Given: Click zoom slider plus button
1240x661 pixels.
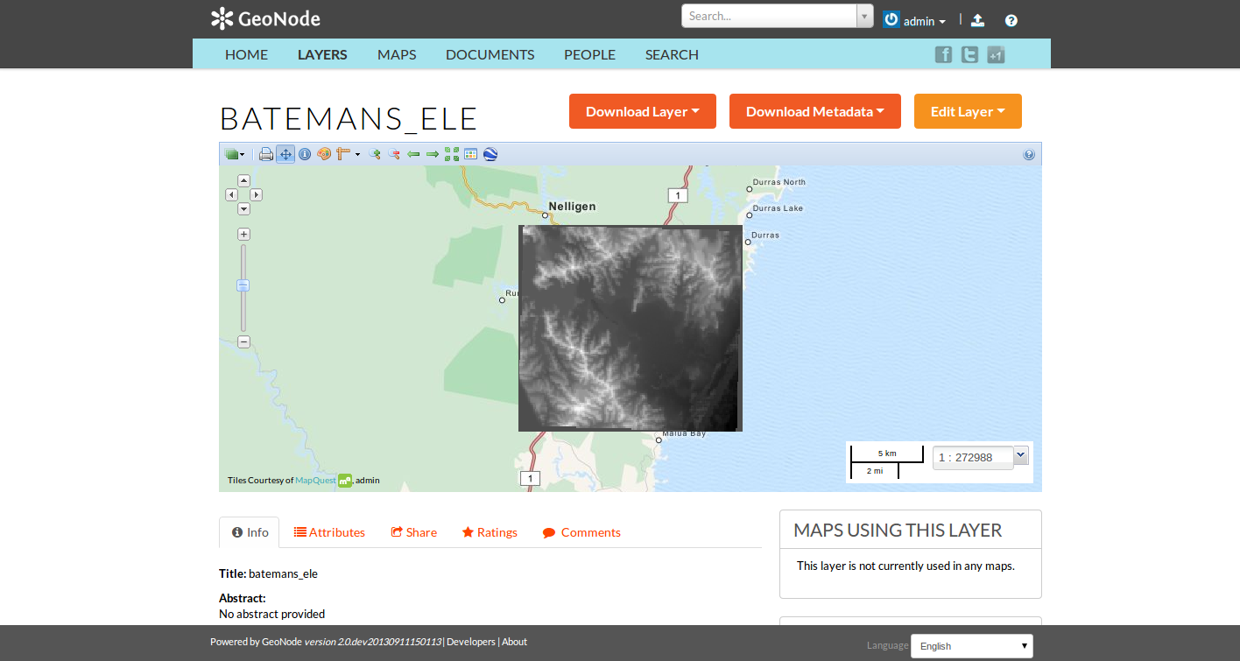Looking at the screenshot, I should point(243,234).
